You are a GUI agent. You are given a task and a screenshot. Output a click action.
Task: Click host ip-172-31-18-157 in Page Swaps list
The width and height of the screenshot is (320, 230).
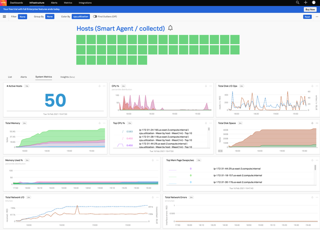[238, 175]
